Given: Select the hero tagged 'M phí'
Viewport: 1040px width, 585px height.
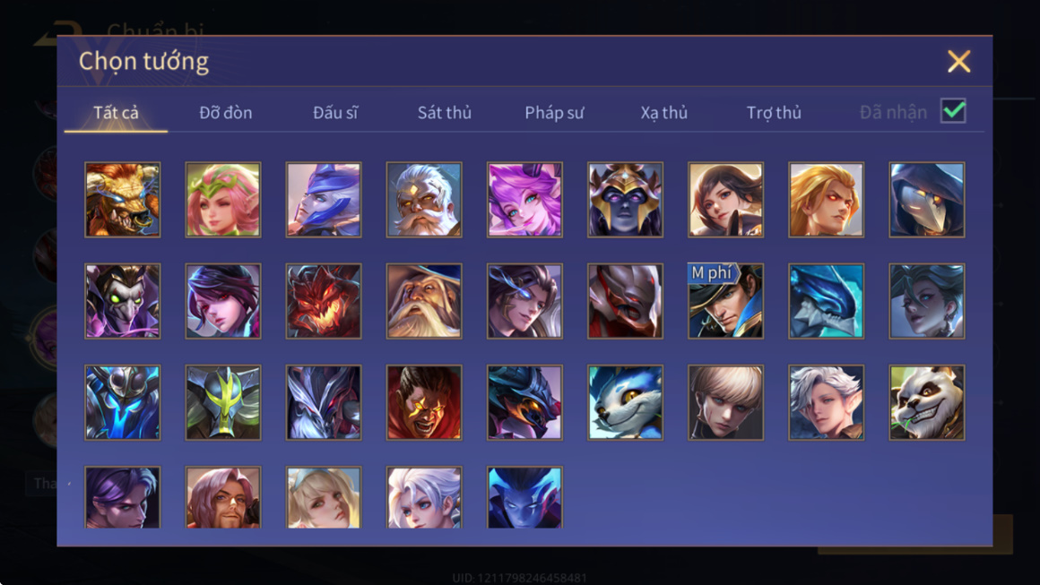Looking at the screenshot, I should [725, 301].
